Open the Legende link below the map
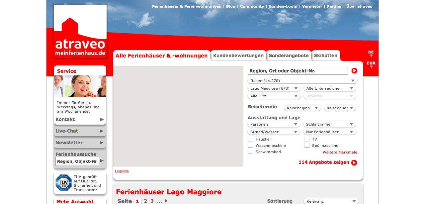 (x=122, y=171)
